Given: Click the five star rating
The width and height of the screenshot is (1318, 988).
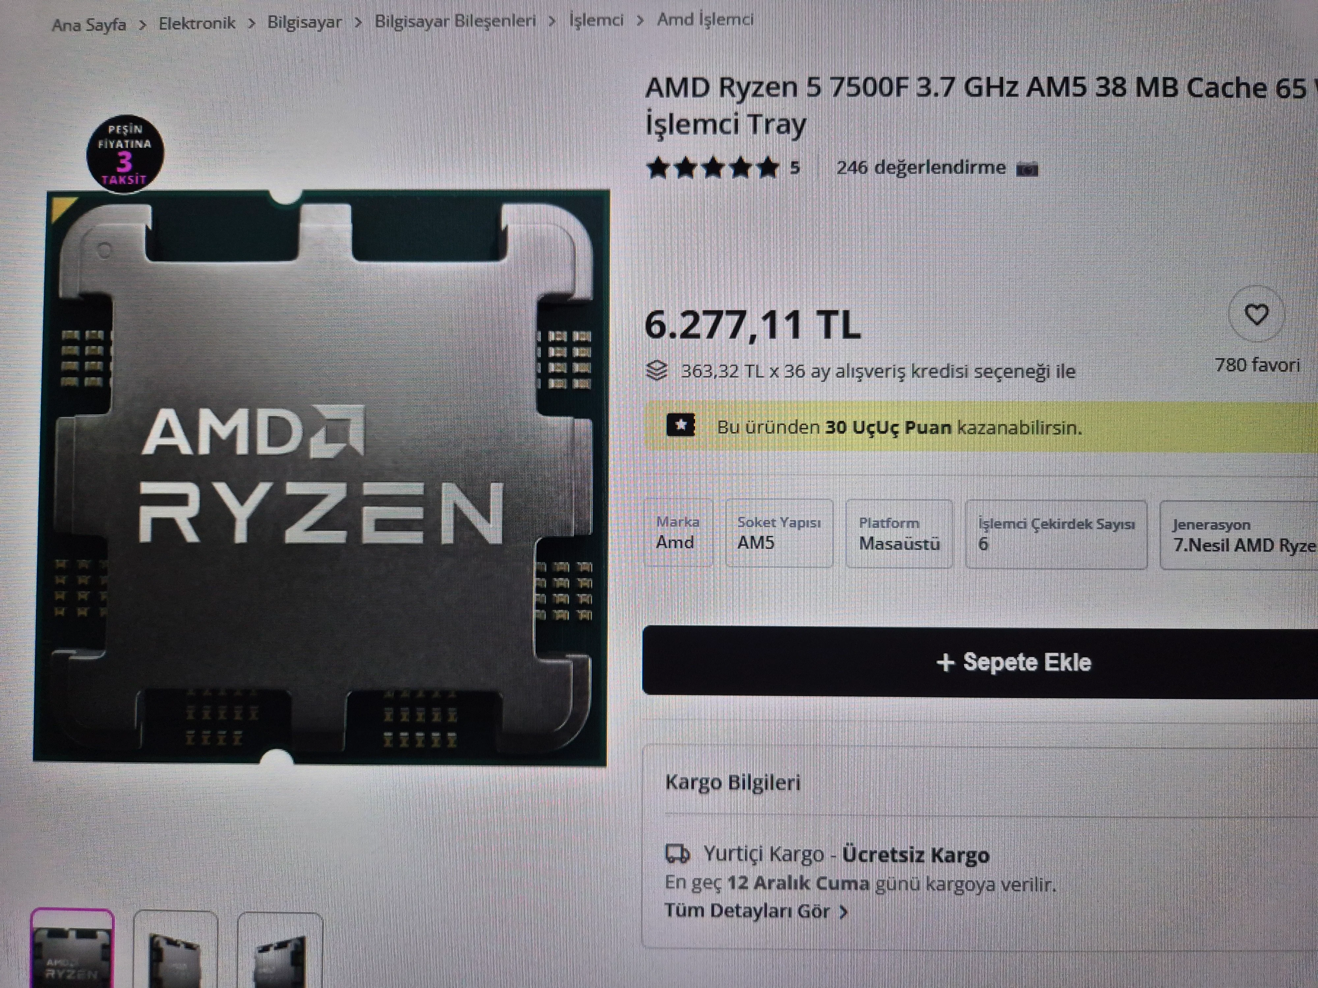Looking at the screenshot, I should [x=713, y=168].
